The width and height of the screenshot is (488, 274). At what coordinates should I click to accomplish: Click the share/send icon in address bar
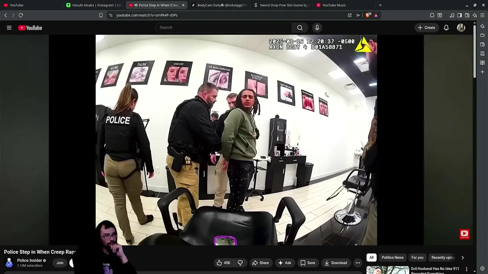click(358, 15)
